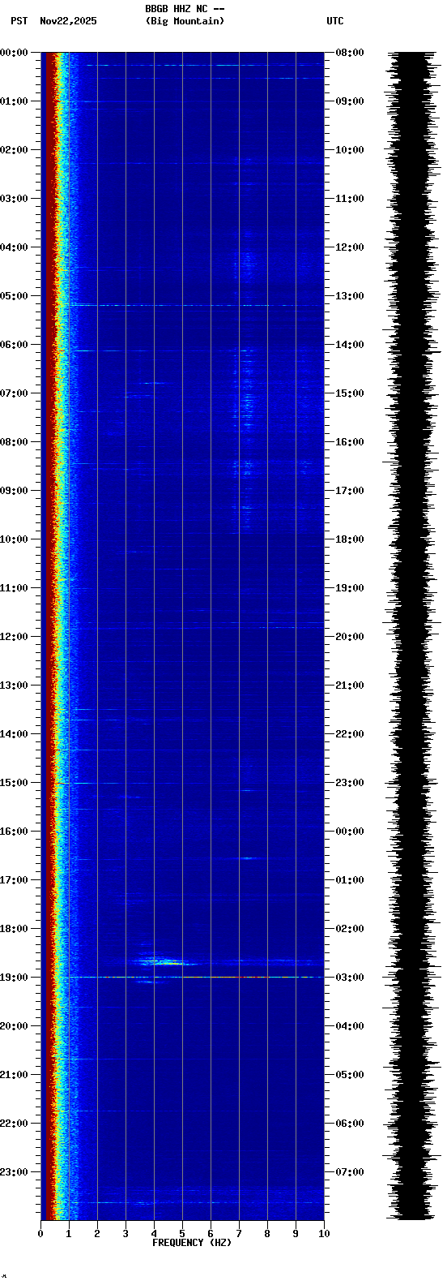The height and width of the screenshot is (1285, 447).
Task: Click the 10 Hz frequency tick label
Action: click(324, 1234)
